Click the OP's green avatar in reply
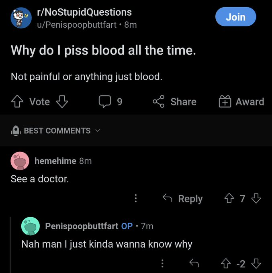Screen dimensions: 272x273 (30, 226)
